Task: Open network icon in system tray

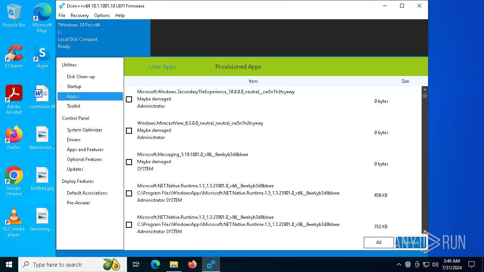Action: (426, 264)
